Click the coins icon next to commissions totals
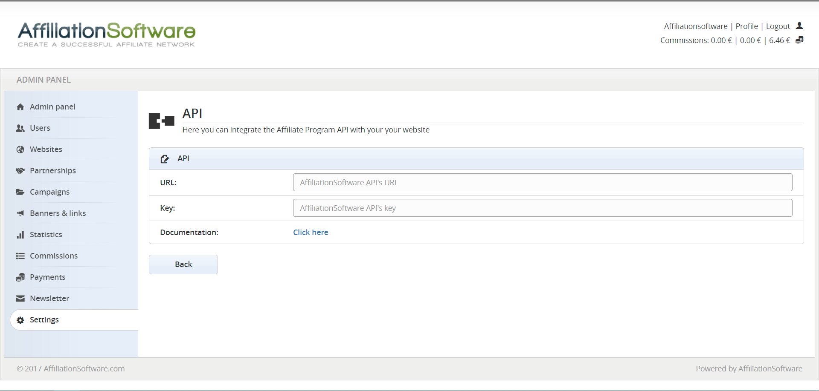 point(799,40)
